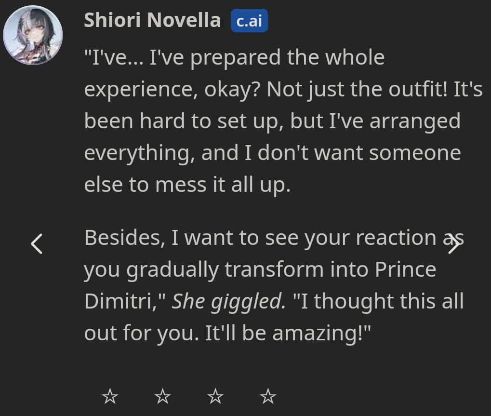Select the third rating star
Image resolution: width=491 pixels, height=416 pixels.
pyautogui.click(x=215, y=397)
